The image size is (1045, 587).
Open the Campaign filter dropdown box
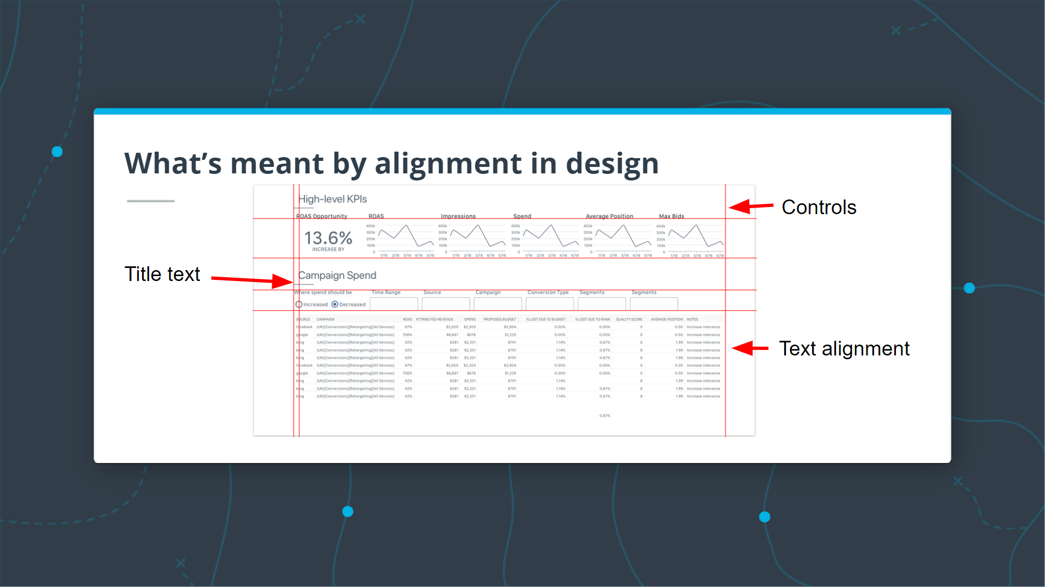(497, 304)
